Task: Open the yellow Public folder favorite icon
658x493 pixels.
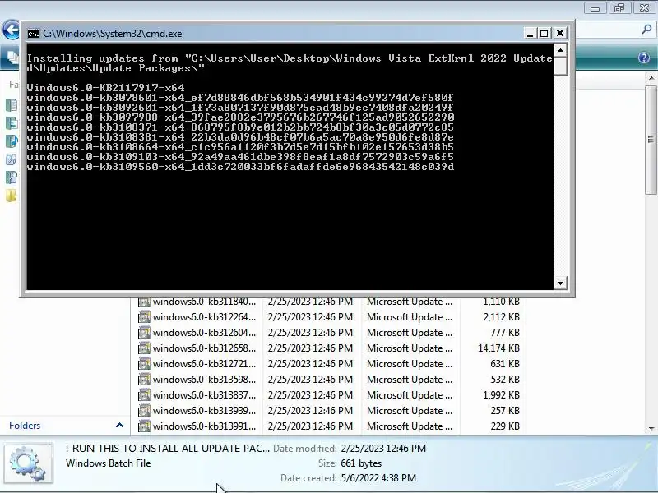Action: coord(12,196)
